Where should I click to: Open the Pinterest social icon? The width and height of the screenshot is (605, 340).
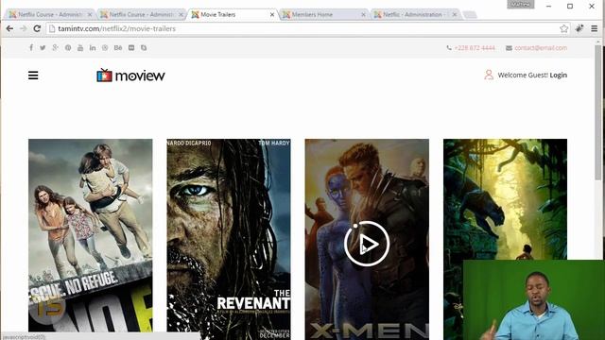coord(68,48)
